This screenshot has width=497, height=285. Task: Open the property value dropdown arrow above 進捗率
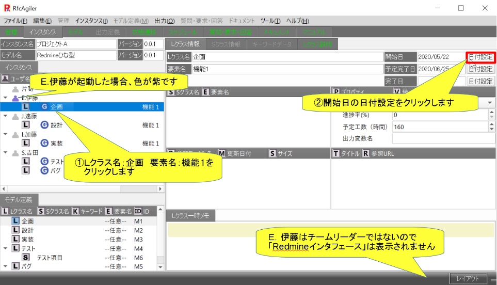click(490, 103)
